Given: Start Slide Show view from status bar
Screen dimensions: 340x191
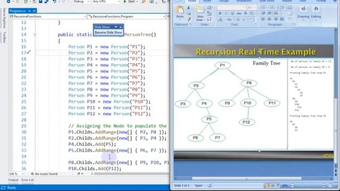Looking at the screenshot, I should (x=277, y=186).
